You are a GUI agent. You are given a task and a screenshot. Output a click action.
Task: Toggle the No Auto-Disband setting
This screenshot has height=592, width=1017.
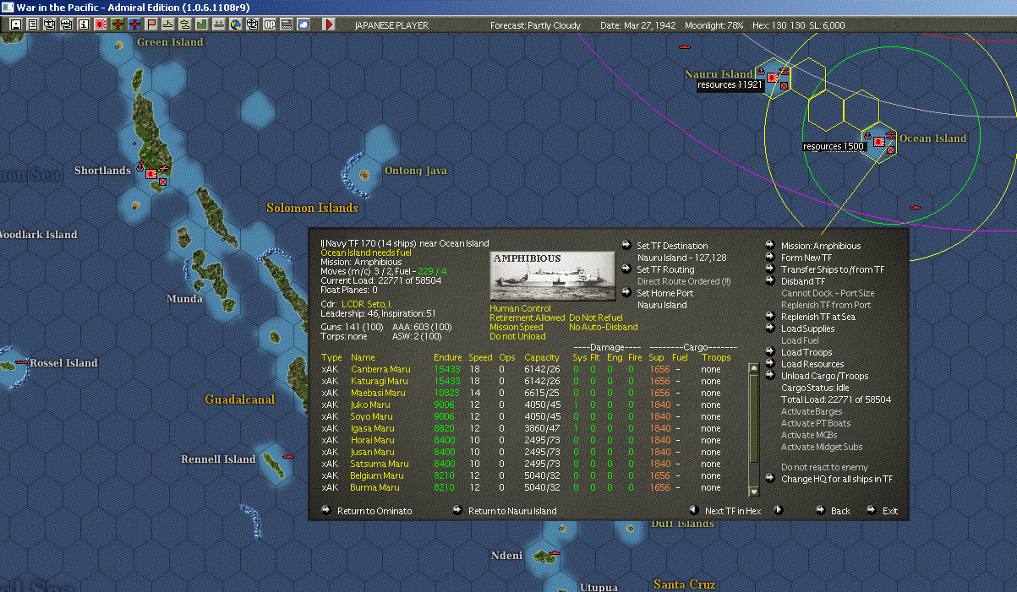coord(604,327)
